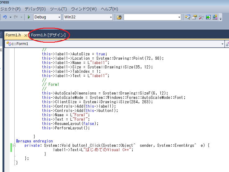Open the デバッグ(D) menu
This screenshot has width=229, height=172.
35,9
